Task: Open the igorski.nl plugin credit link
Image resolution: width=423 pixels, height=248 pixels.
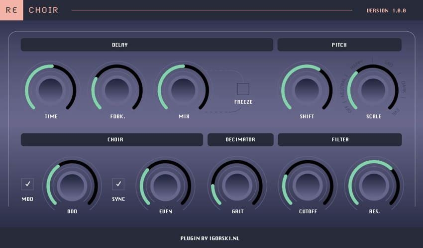Action: (x=210, y=239)
